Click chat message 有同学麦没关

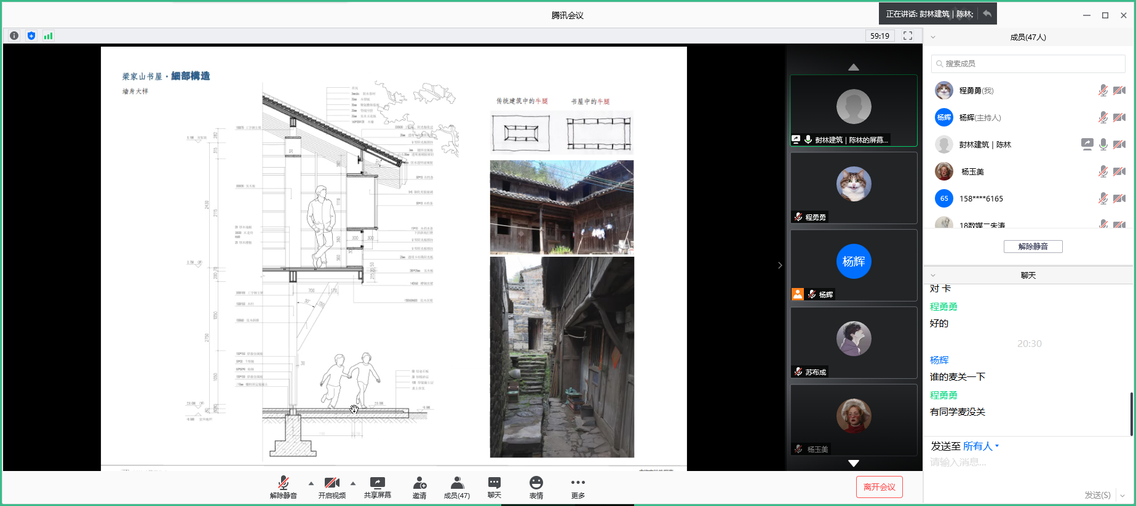point(958,411)
